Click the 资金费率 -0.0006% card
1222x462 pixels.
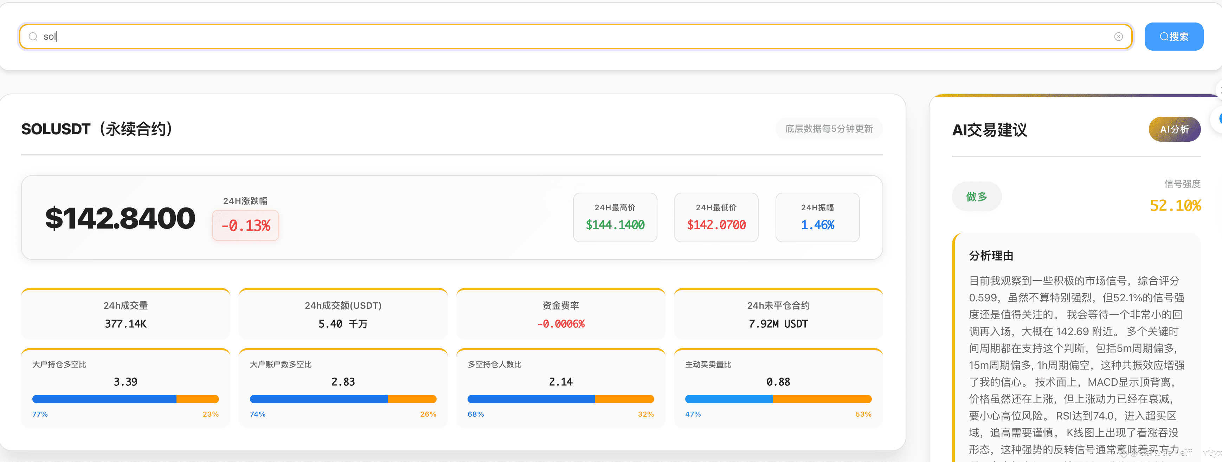click(560, 314)
